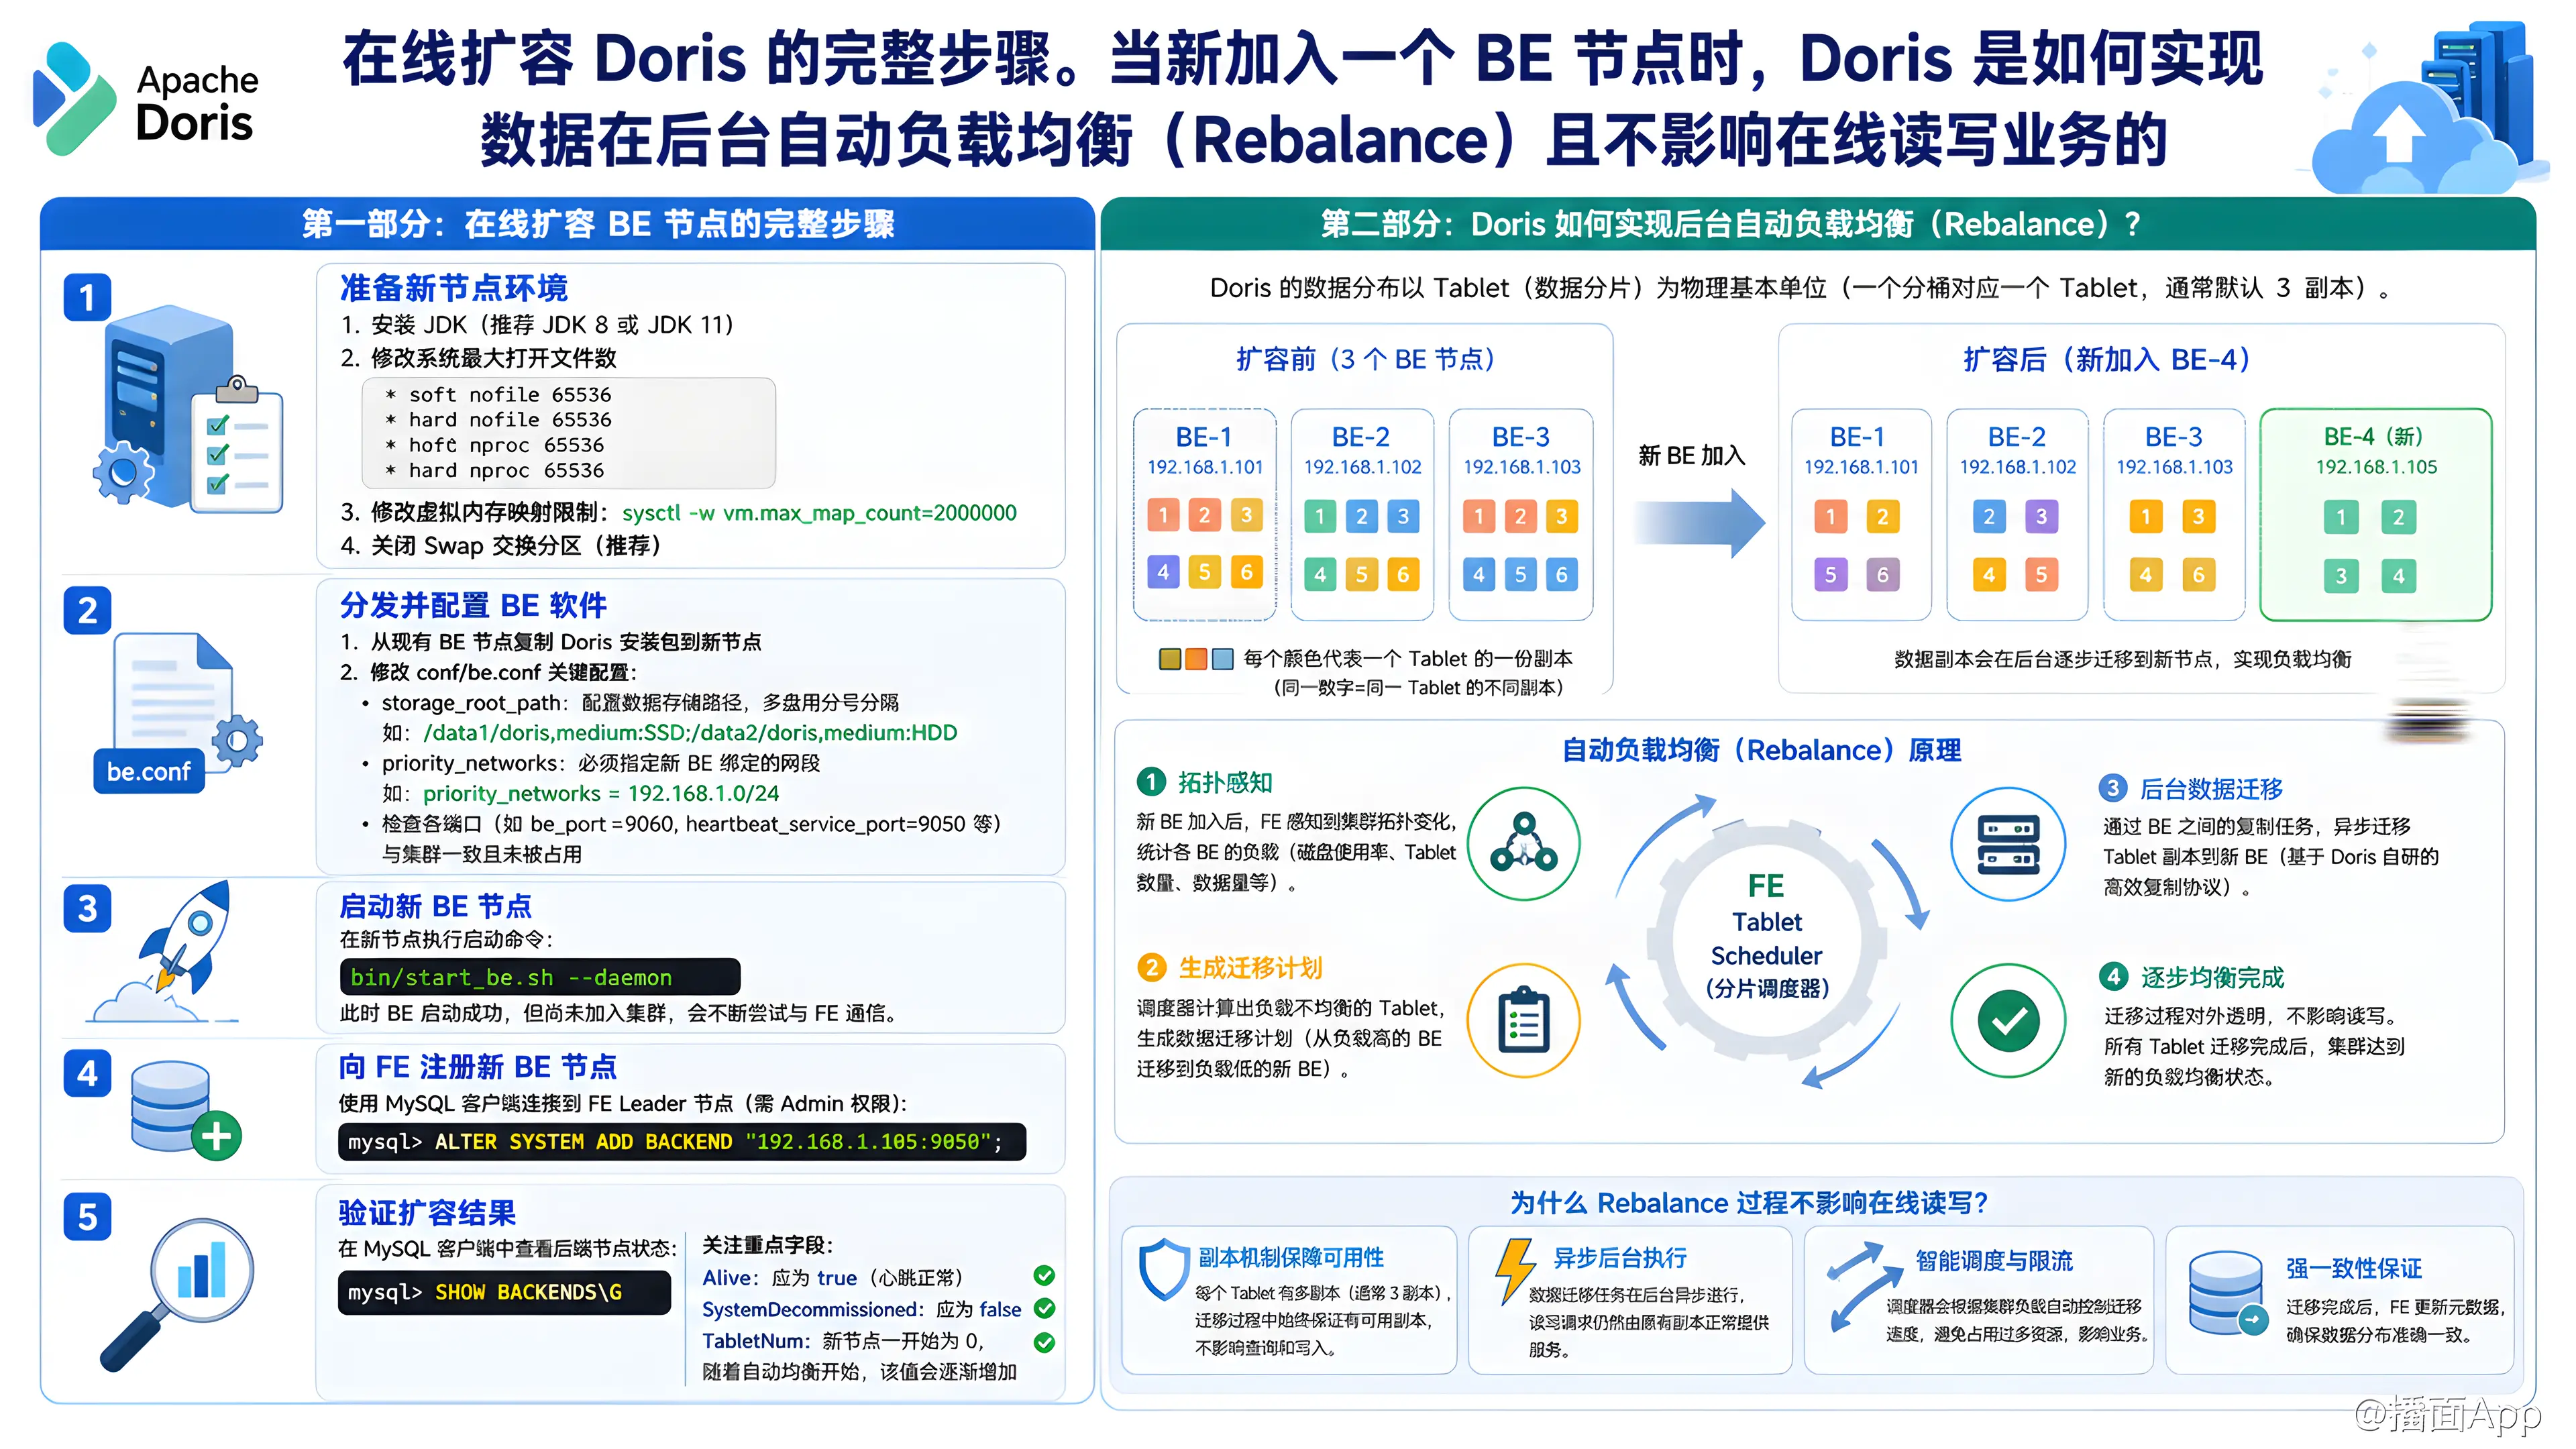Viewport: 2576px width, 1449px height.
Task: Click the 扩容后（新加入 BE-4）title
Action: (x=2106, y=359)
